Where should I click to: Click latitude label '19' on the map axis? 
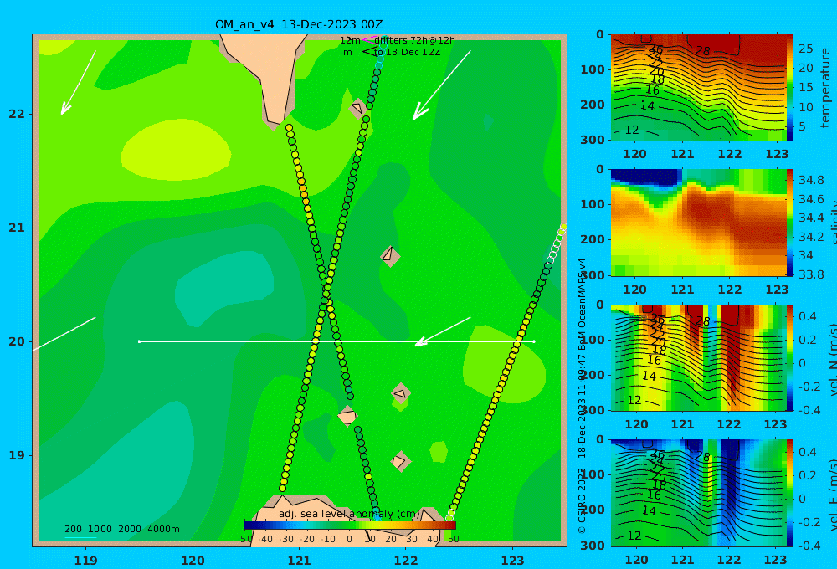(17, 455)
